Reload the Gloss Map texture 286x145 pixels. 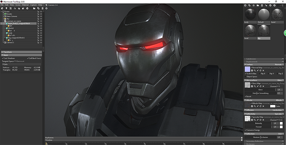click(260, 86)
